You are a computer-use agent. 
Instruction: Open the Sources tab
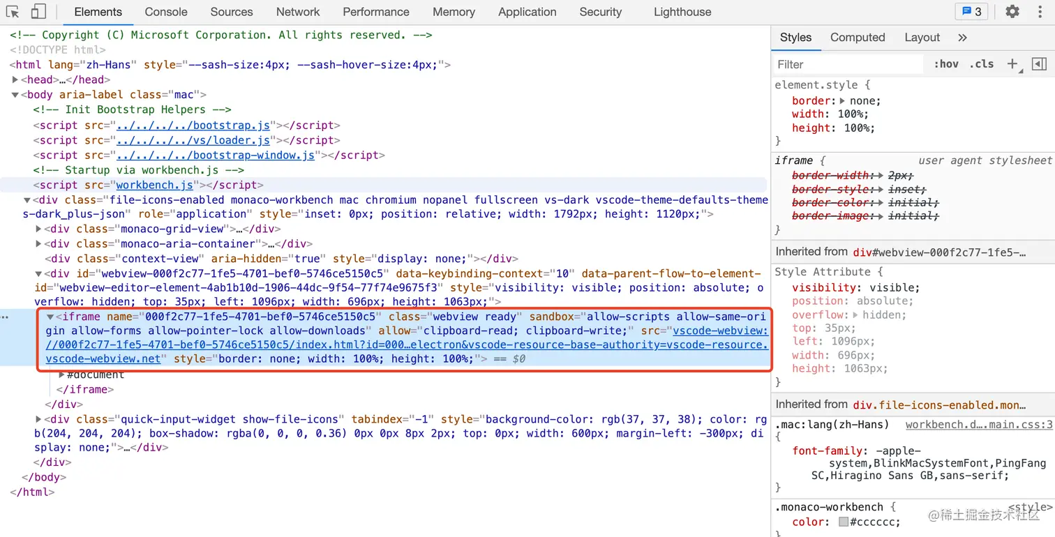(232, 12)
